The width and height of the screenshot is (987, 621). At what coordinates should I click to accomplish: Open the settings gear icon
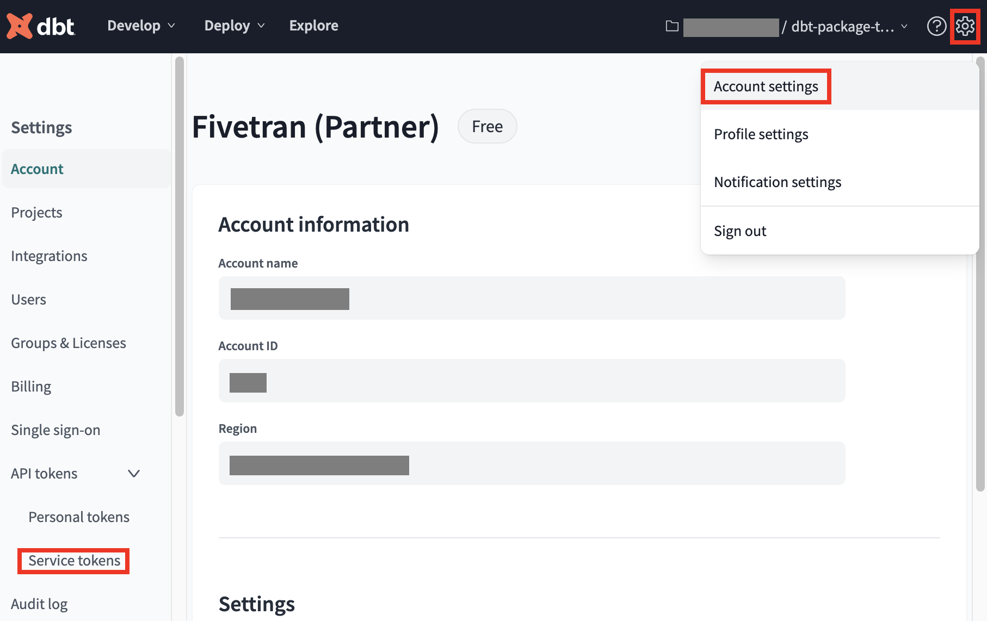(965, 26)
